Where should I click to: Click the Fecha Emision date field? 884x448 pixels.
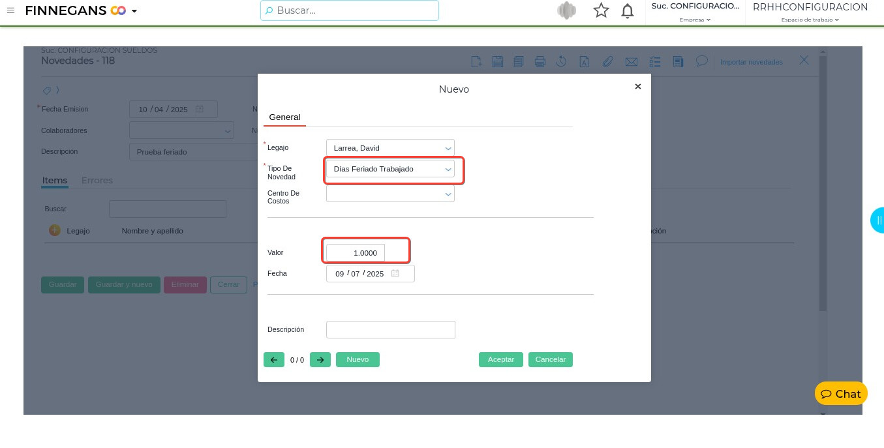click(174, 109)
